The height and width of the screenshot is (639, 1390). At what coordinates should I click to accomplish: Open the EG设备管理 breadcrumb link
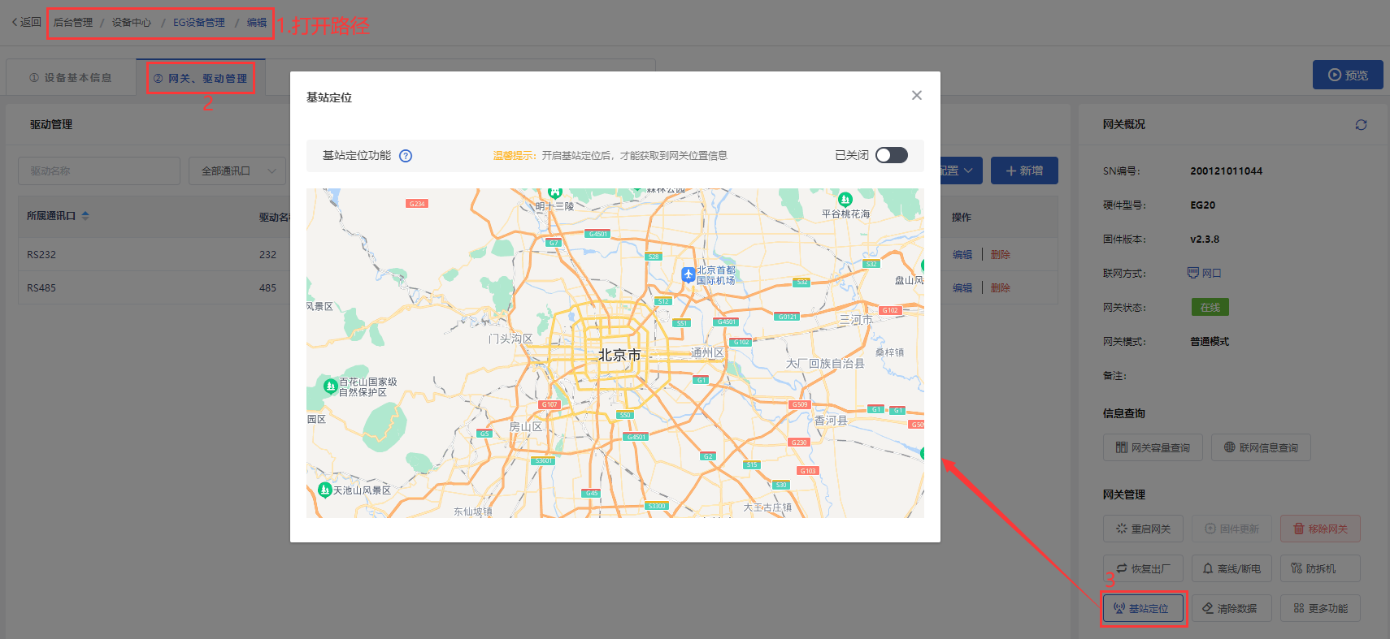[199, 23]
